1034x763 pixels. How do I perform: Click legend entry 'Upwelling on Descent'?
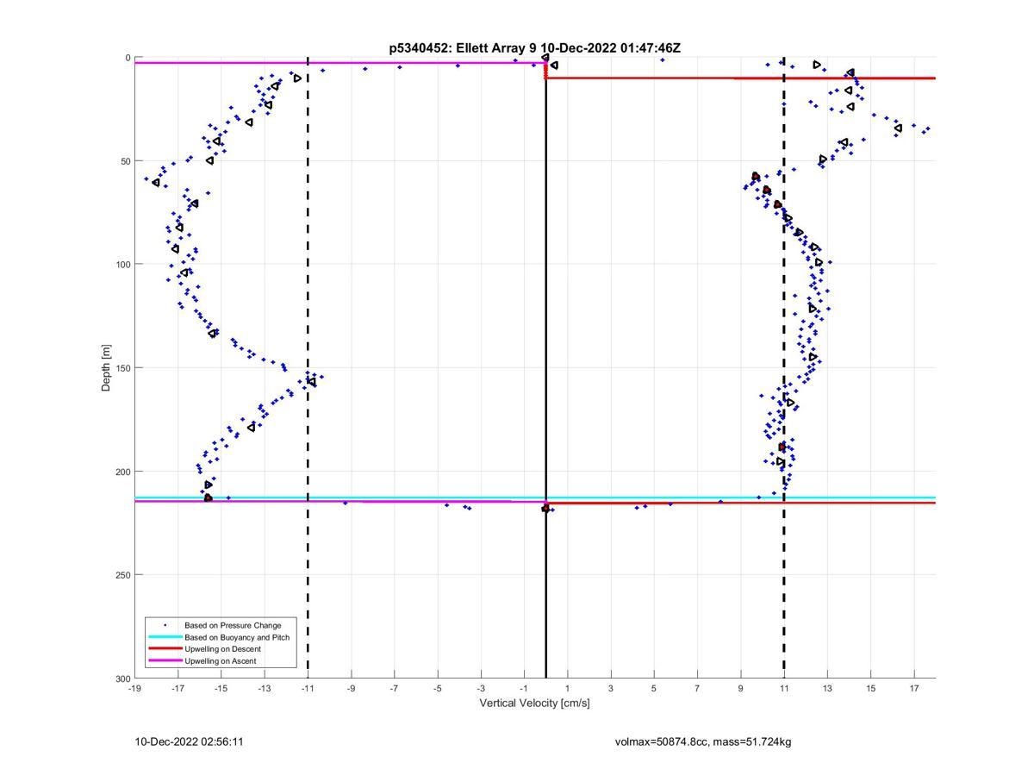[x=222, y=649]
